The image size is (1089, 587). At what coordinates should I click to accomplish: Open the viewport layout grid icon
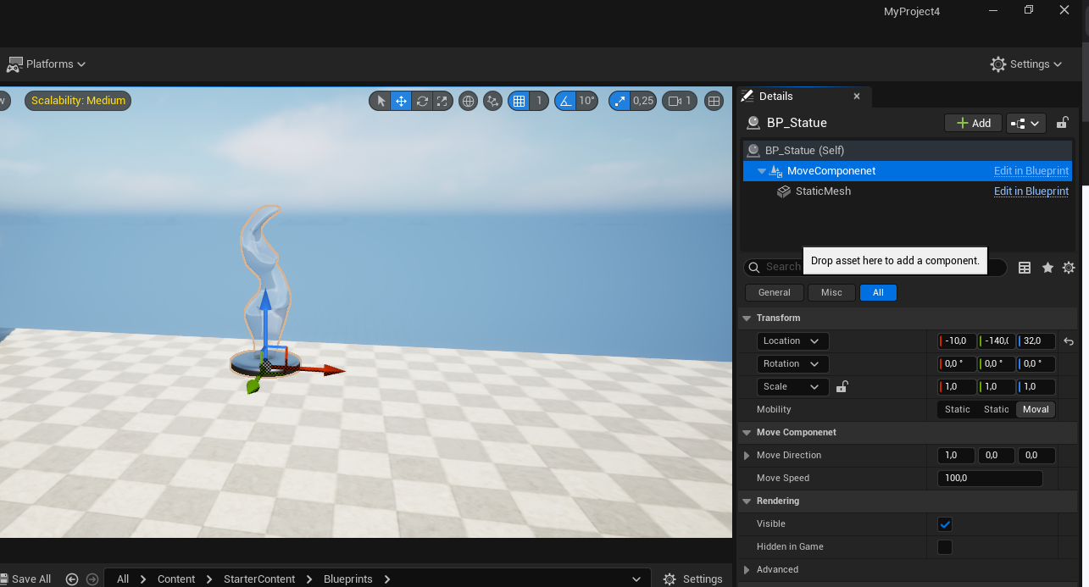[714, 101]
